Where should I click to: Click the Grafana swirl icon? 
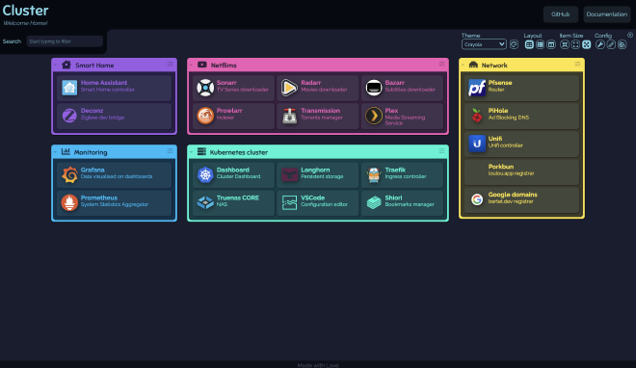click(69, 174)
